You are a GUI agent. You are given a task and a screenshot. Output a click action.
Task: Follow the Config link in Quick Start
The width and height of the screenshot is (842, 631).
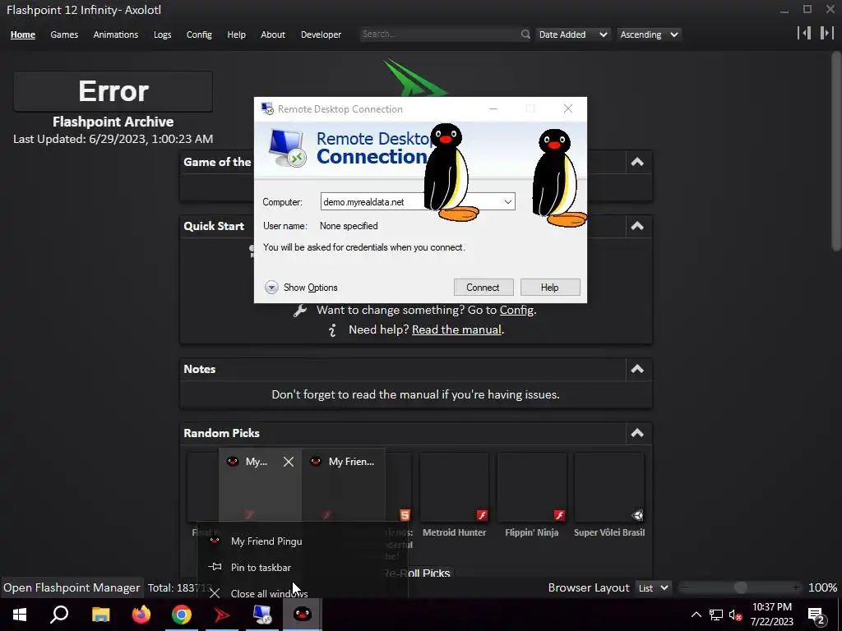coord(516,310)
